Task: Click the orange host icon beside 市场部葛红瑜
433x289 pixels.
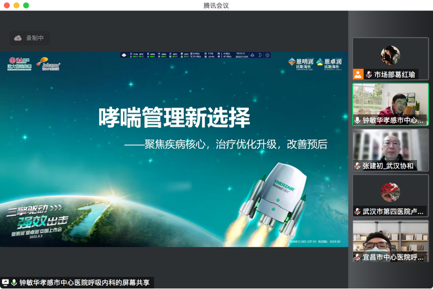Action: 358,74
